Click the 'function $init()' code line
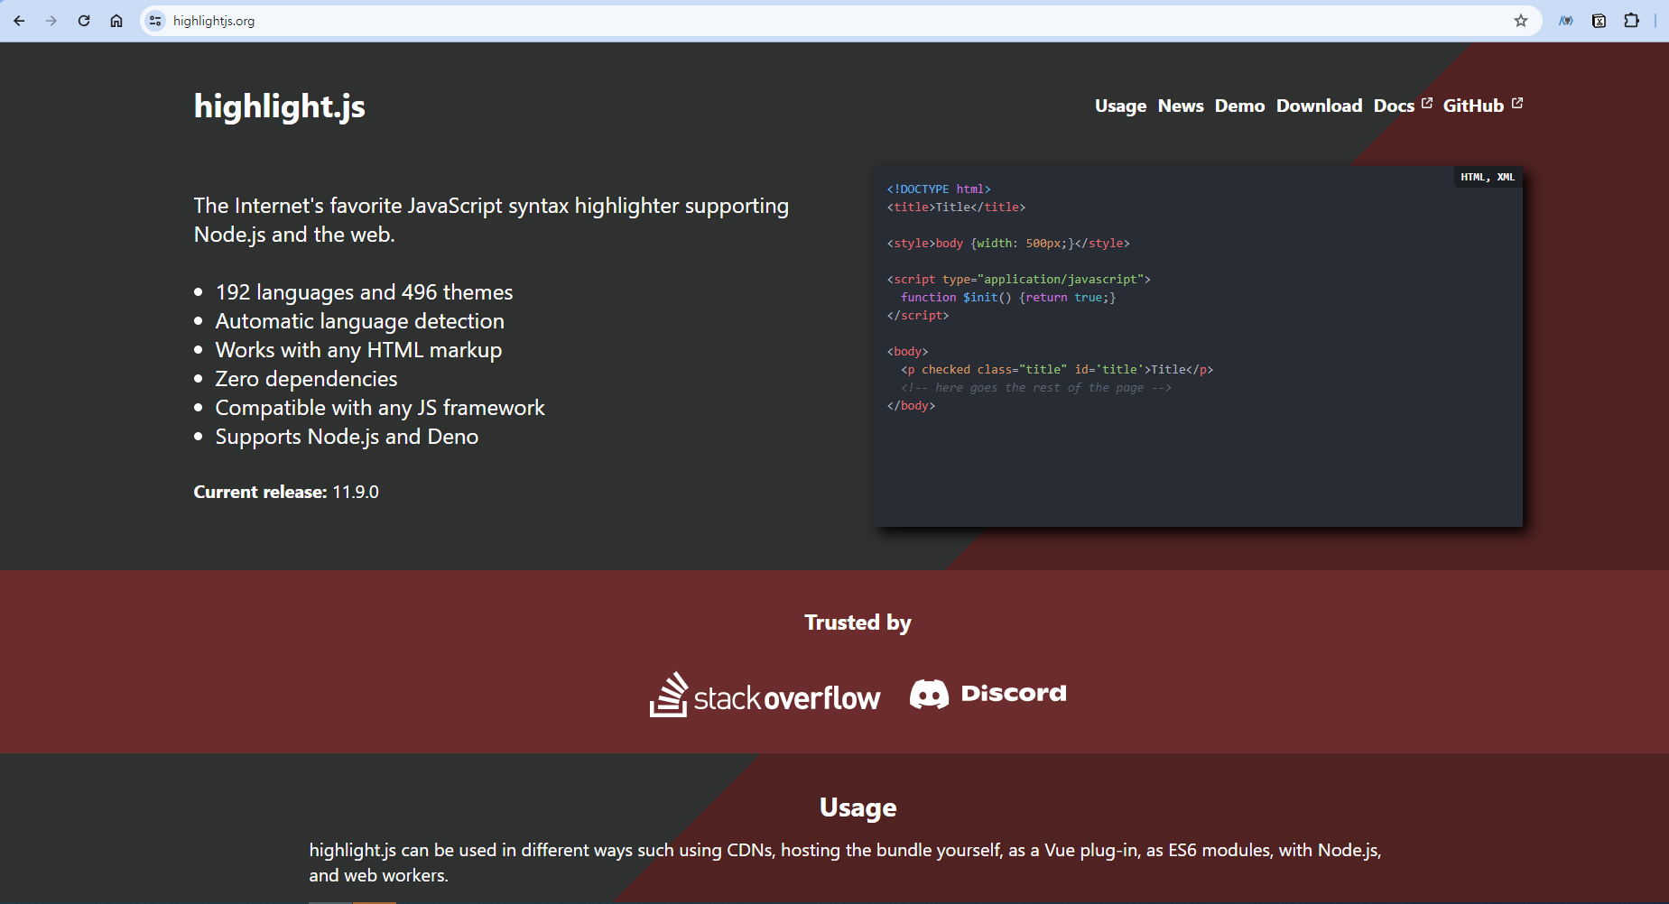 pos(1008,297)
